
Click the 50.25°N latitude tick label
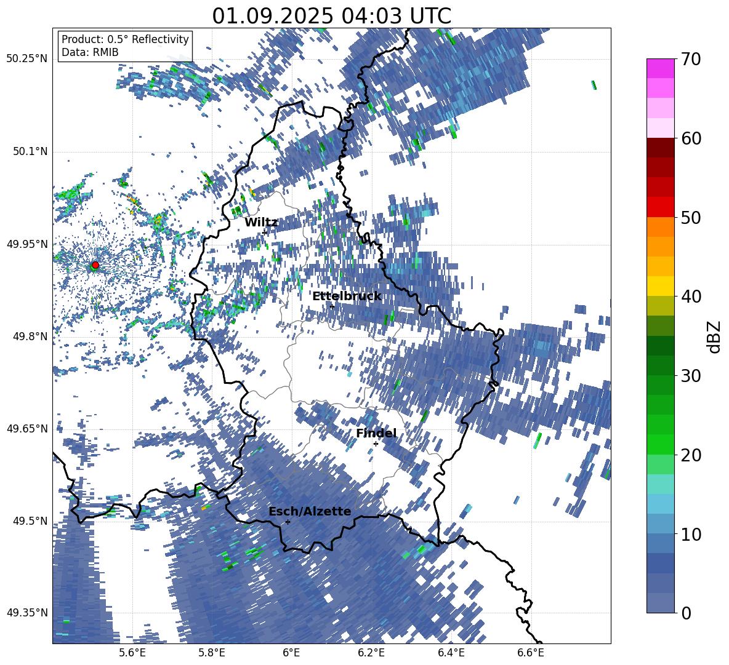27,58
